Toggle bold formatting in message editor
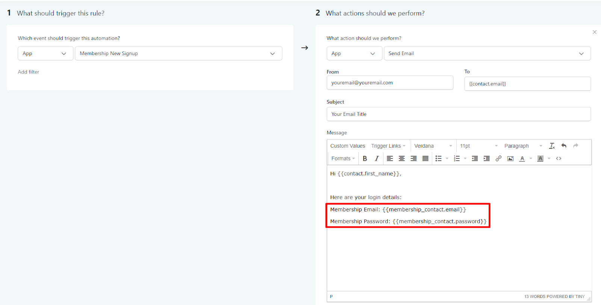 tap(365, 158)
